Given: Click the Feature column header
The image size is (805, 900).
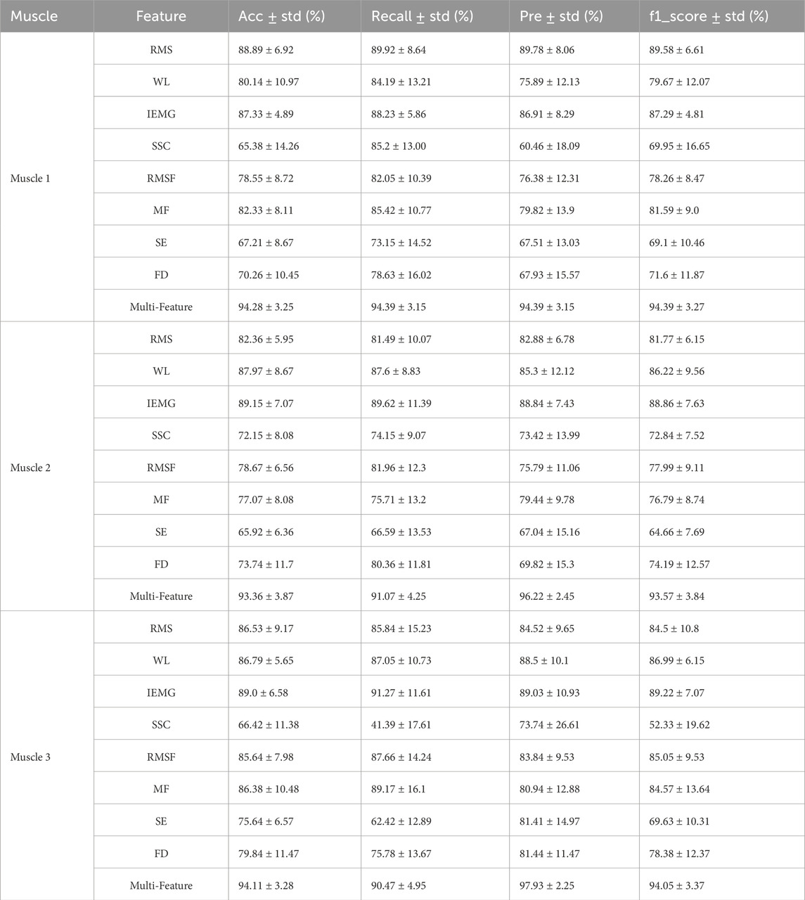Looking at the screenshot, I should pyautogui.click(x=161, y=16).
